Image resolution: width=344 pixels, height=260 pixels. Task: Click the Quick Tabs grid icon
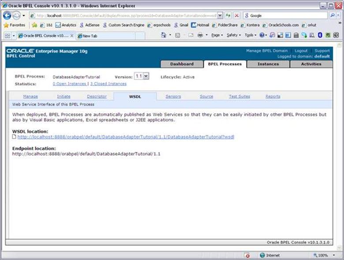point(7,36)
